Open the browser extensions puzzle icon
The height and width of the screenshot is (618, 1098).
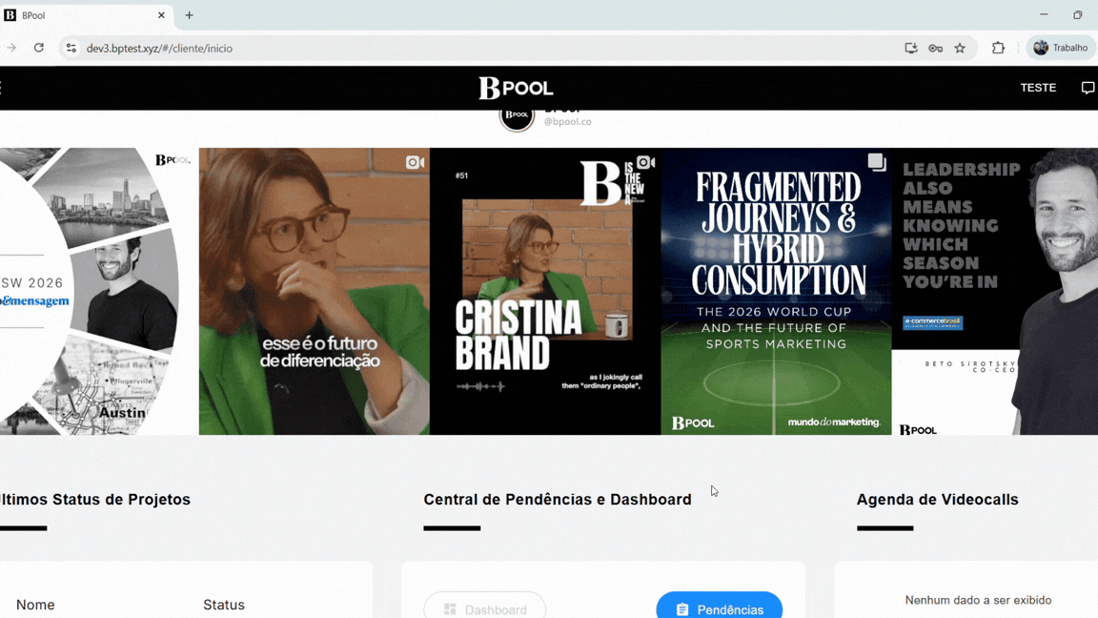tap(998, 48)
